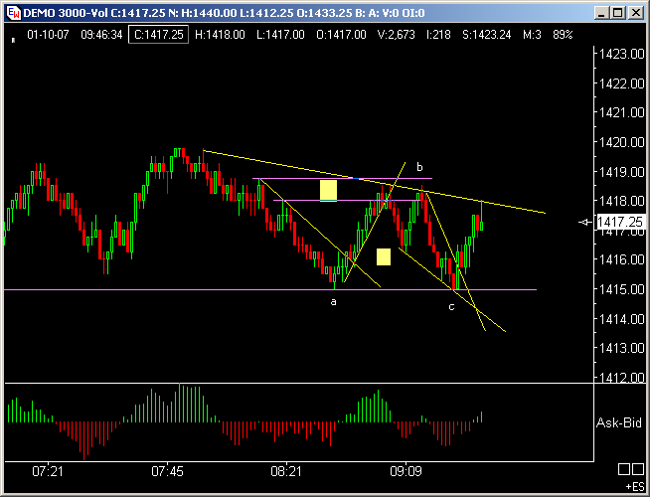Select the boxed C:1417.25 close value
The width and height of the screenshot is (650, 497).
tap(158, 35)
